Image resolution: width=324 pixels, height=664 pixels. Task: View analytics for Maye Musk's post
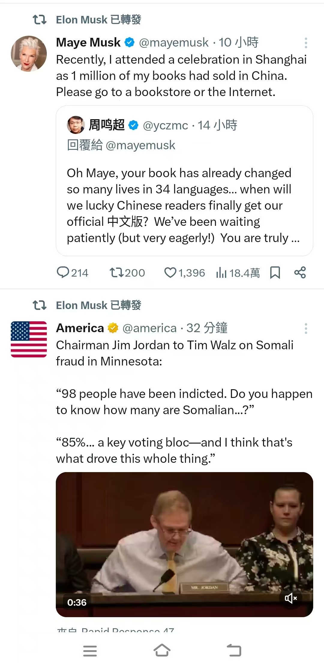point(221,273)
